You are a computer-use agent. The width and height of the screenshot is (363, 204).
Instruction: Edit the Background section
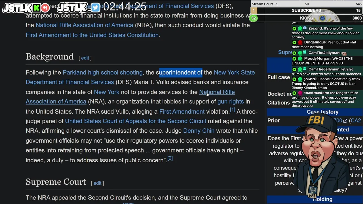tap(85, 58)
